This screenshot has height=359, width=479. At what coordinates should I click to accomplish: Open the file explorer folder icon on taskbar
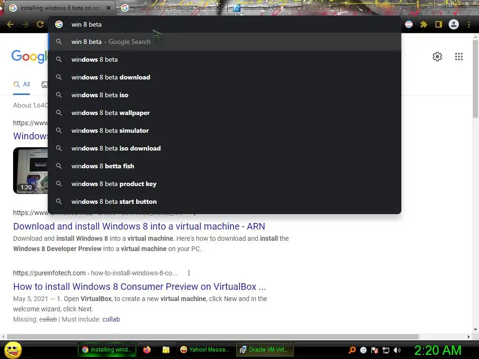click(x=166, y=350)
